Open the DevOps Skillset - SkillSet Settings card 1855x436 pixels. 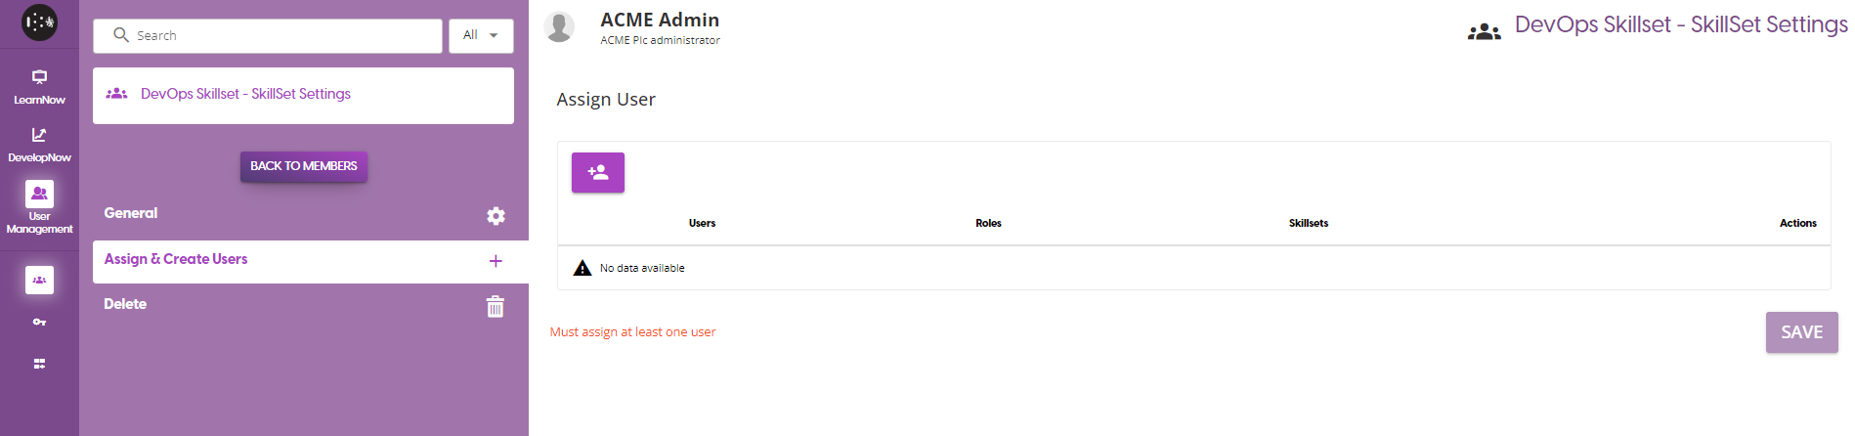click(303, 95)
